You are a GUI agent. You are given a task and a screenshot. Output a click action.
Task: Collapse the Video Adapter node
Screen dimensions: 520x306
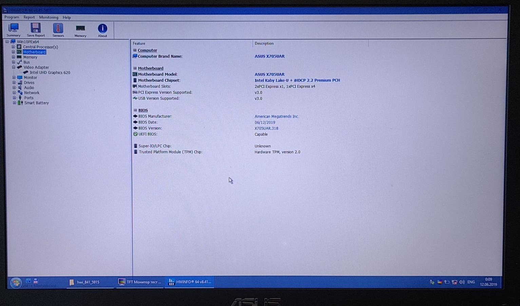coord(14,67)
